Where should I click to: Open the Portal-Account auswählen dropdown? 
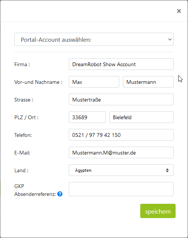(x=94, y=39)
